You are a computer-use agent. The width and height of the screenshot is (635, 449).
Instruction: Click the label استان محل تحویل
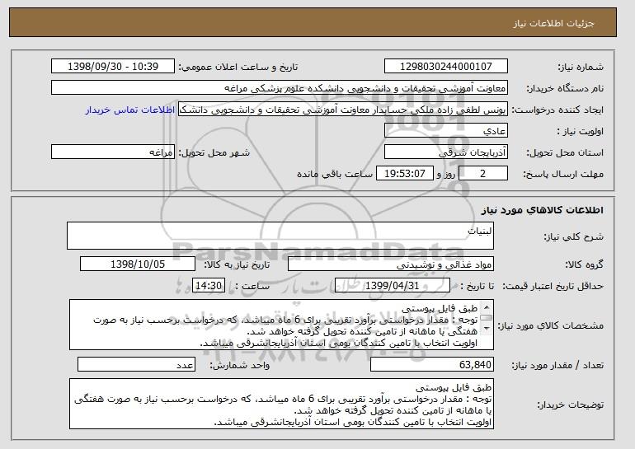(x=565, y=152)
